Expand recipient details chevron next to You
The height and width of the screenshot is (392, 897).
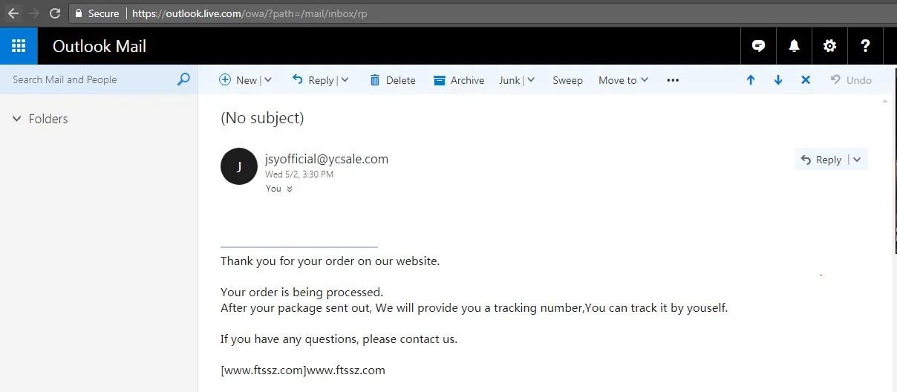(290, 189)
